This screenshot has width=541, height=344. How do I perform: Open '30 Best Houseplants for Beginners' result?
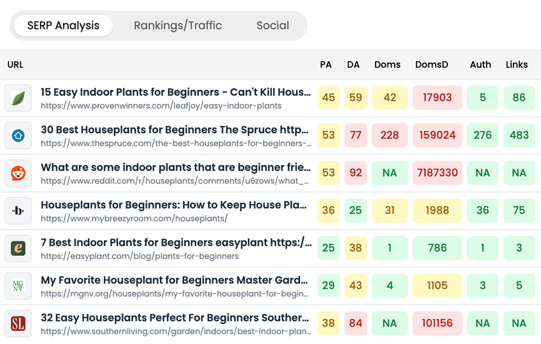tap(174, 130)
